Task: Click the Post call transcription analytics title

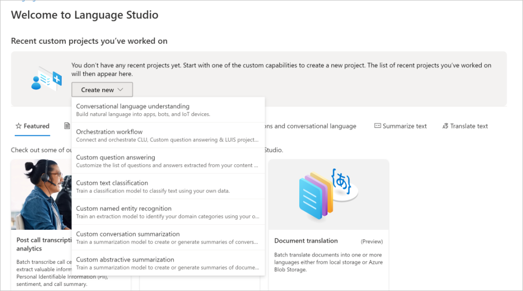Action: tap(44, 245)
